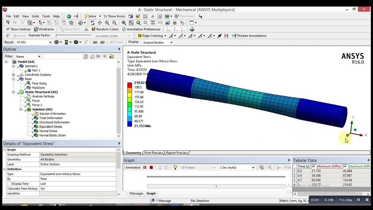
Task: Click the Wireframe view icon
Action: (x=36, y=29)
